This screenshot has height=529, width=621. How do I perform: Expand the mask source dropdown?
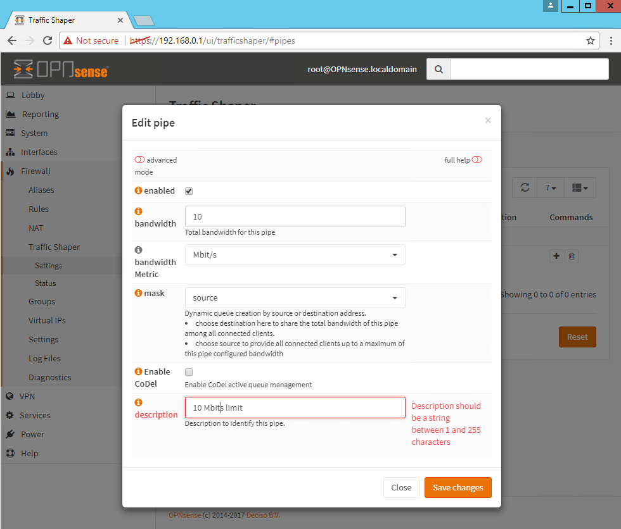point(295,298)
